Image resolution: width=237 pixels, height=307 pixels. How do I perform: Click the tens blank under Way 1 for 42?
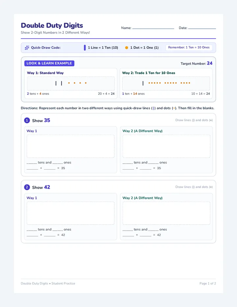pos(32,230)
